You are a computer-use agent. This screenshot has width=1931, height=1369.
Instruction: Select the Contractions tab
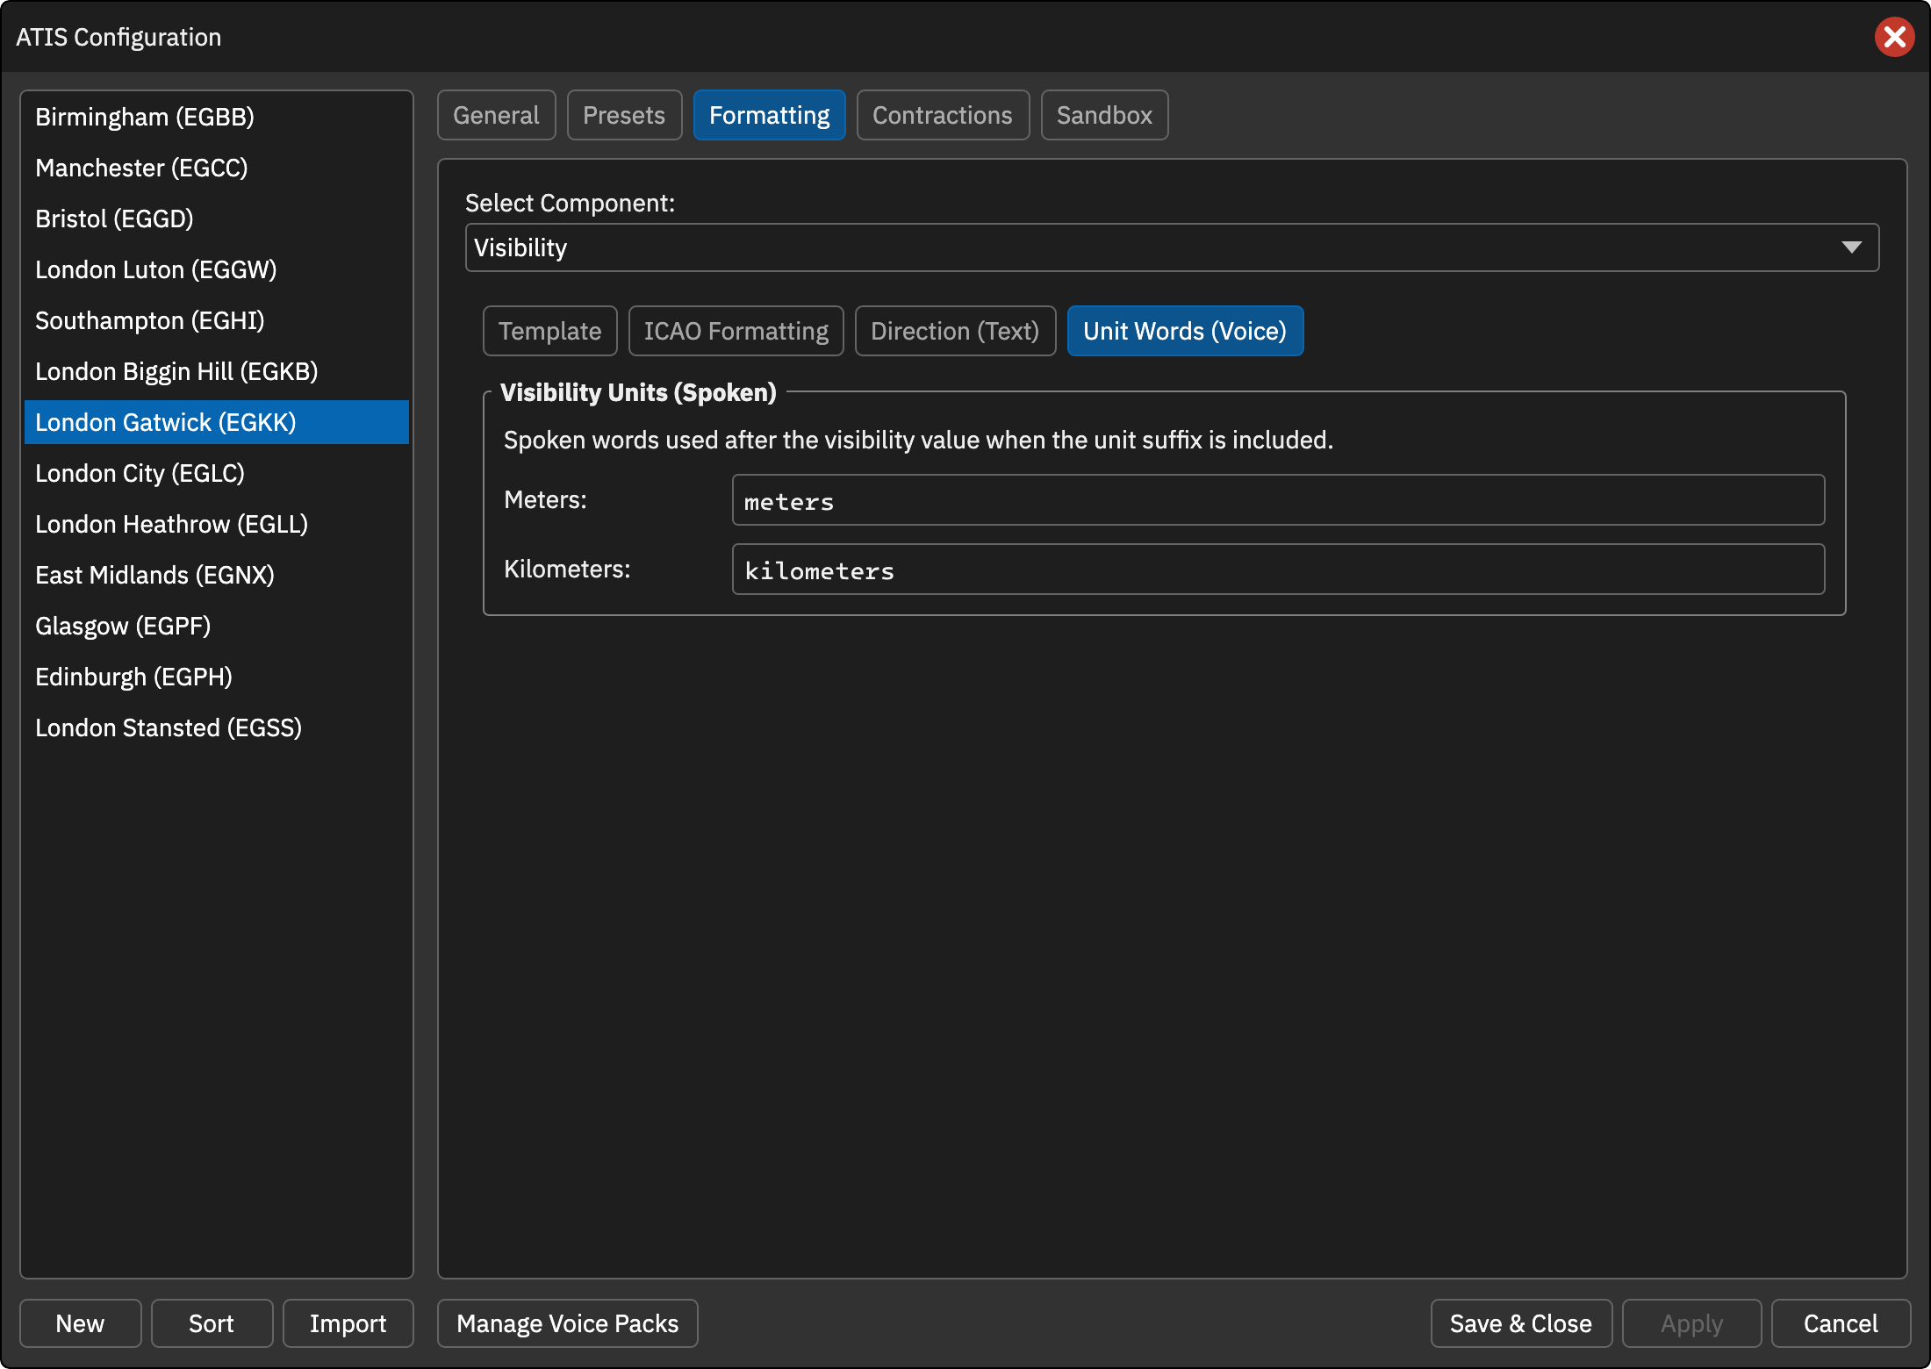pos(943,115)
